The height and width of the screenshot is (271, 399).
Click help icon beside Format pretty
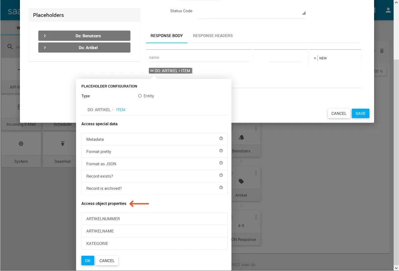click(x=221, y=151)
